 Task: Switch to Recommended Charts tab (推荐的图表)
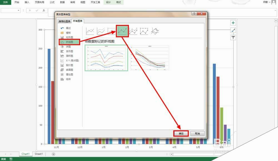pyautogui.click(x=64, y=21)
